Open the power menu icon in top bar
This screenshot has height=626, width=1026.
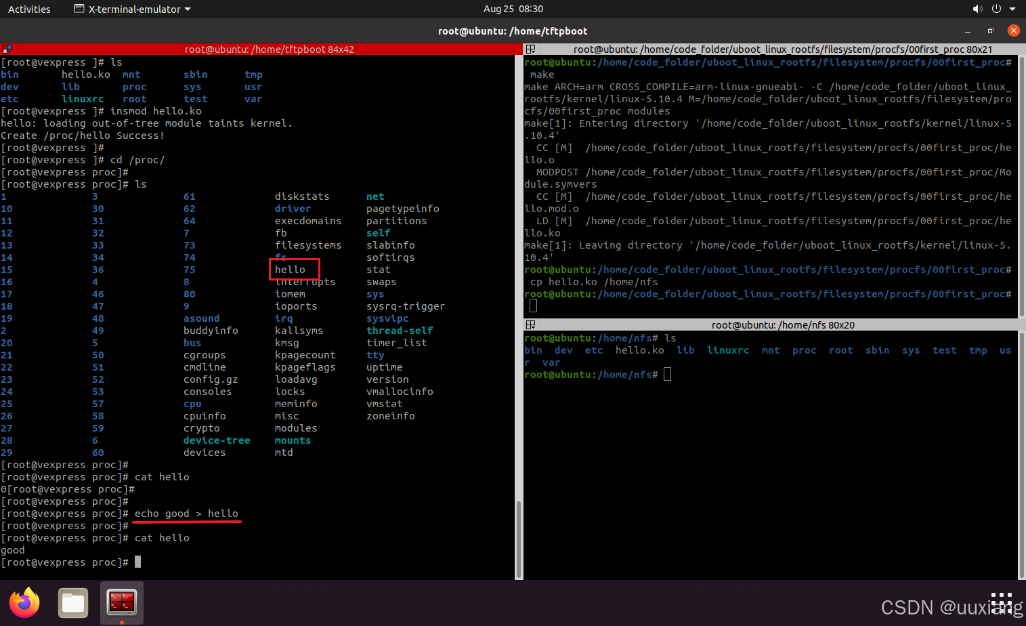996,9
